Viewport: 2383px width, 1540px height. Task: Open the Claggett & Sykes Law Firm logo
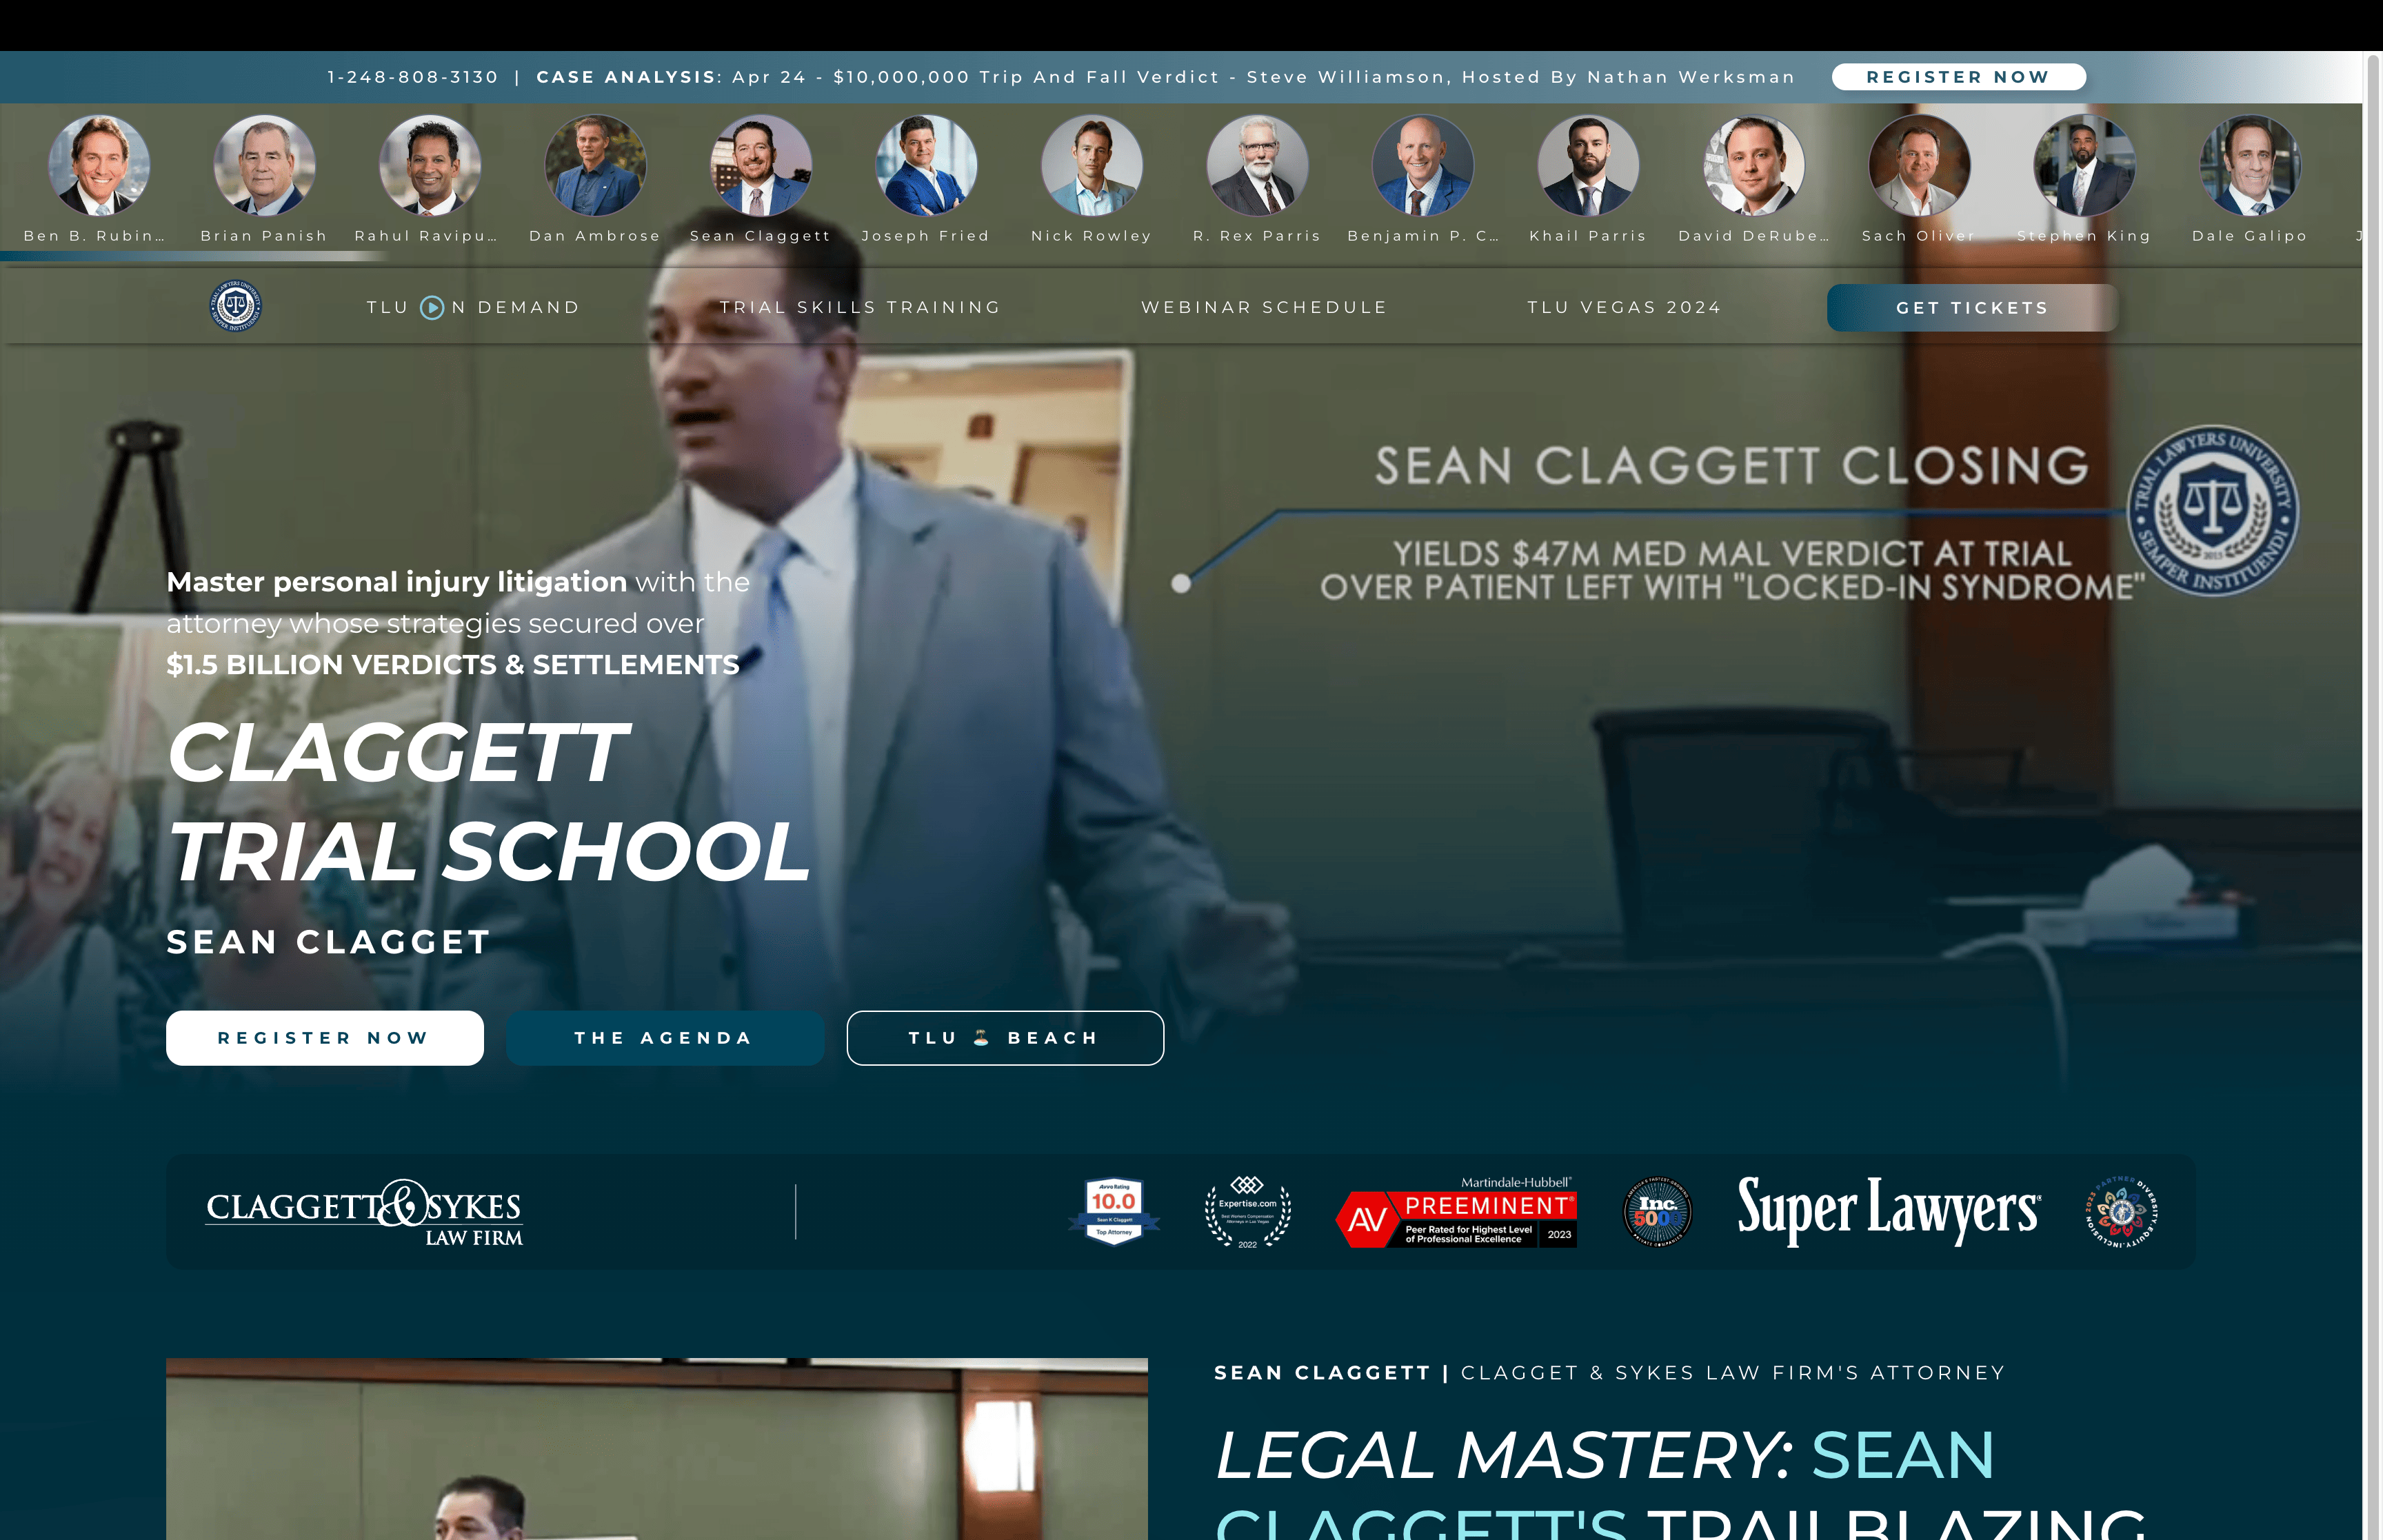tap(364, 1213)
